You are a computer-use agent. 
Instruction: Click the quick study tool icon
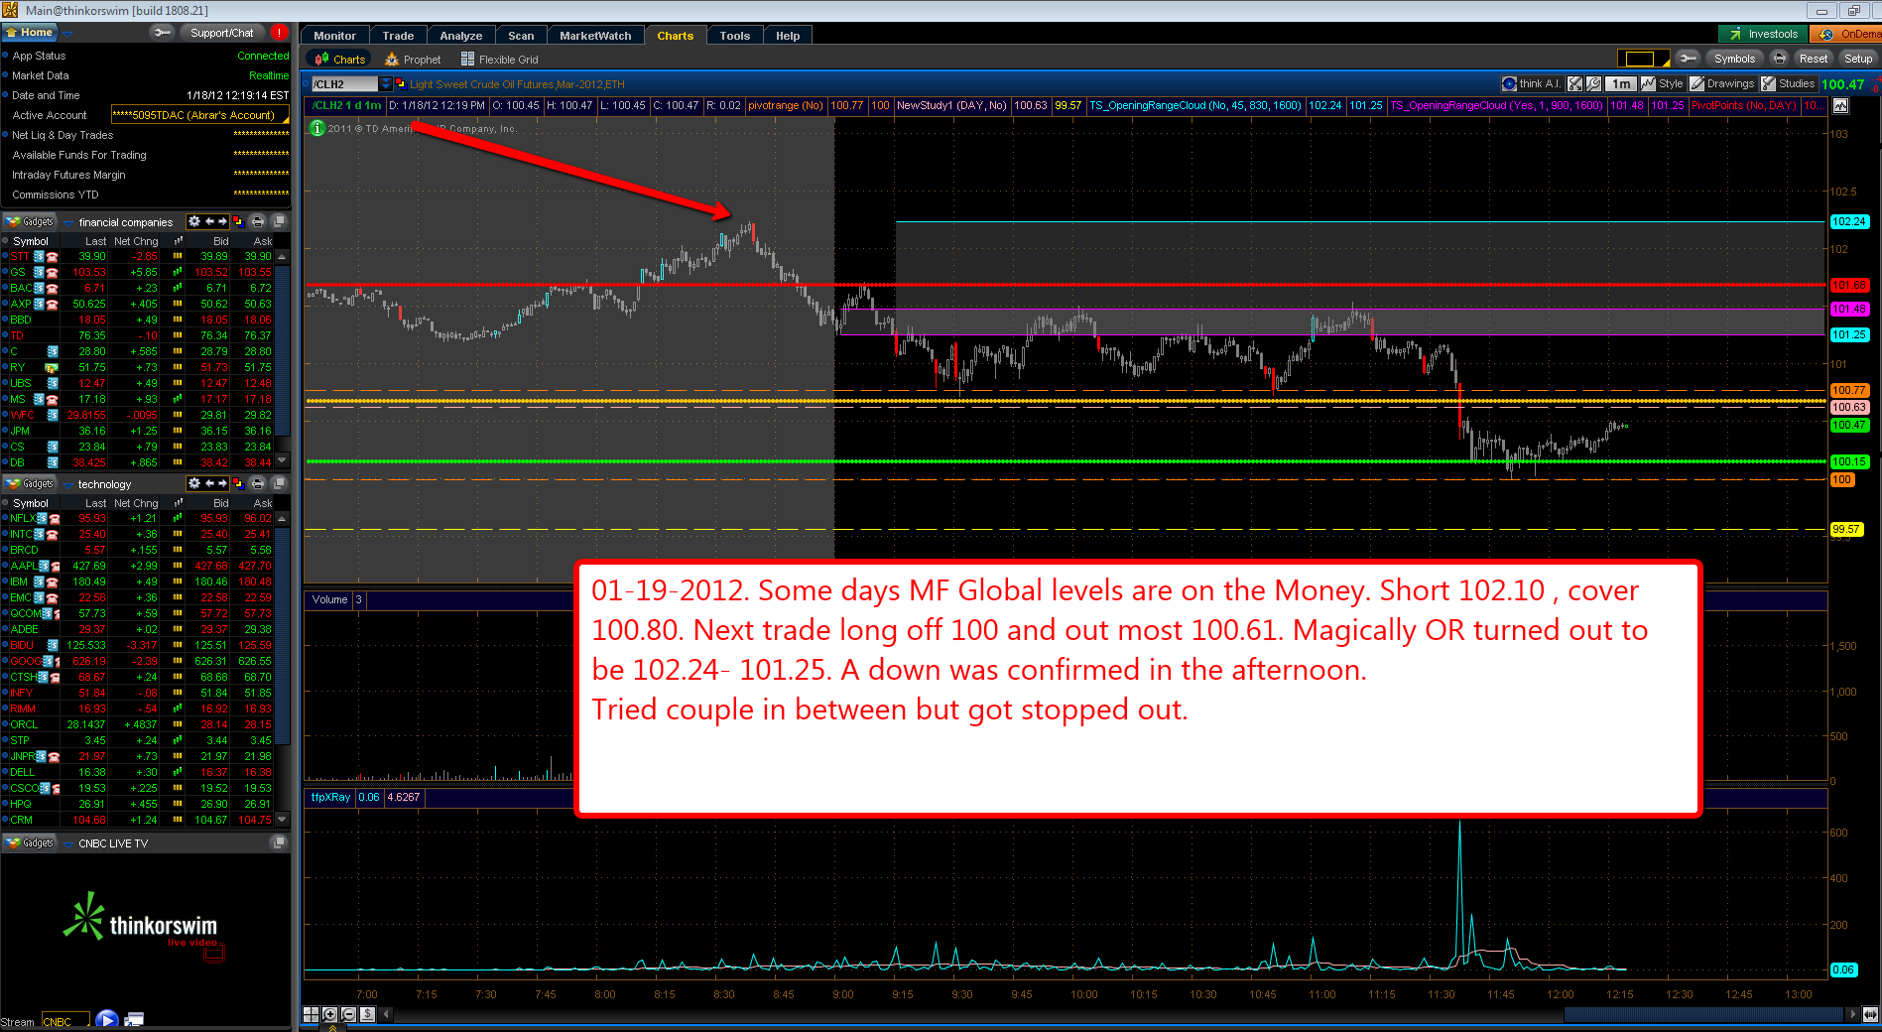(1574, 84)
